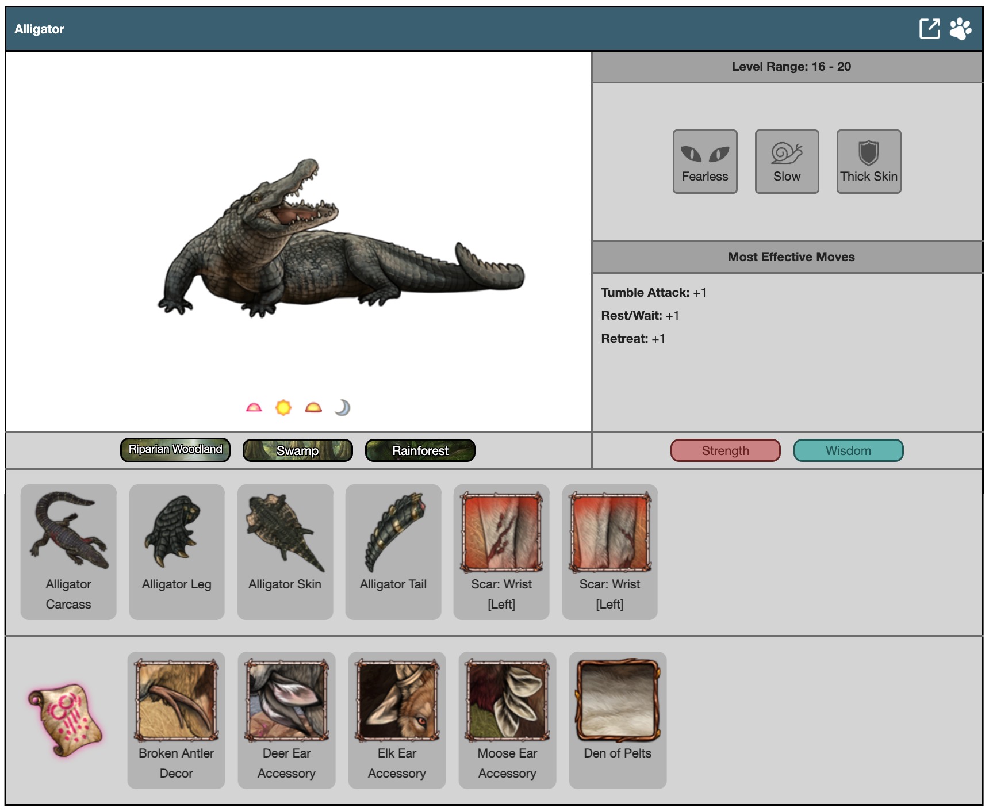Select the Slow snail trait icon
The image size is (989, 811).
(787, 162)
